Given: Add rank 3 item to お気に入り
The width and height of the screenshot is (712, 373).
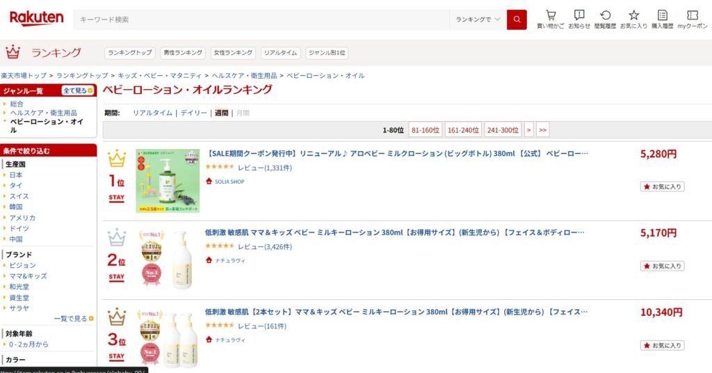Looking at the screenshot, I should coord(663,345).
